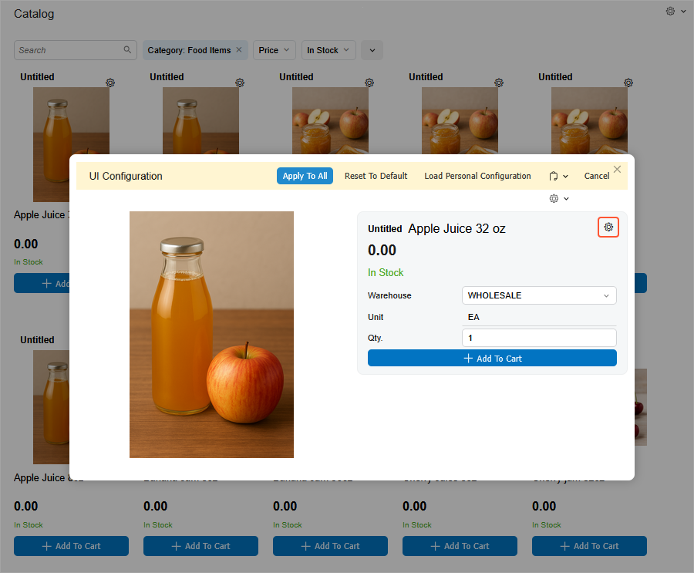Open the Price filter dropdown
694x573 pixels.
(274, 50)
